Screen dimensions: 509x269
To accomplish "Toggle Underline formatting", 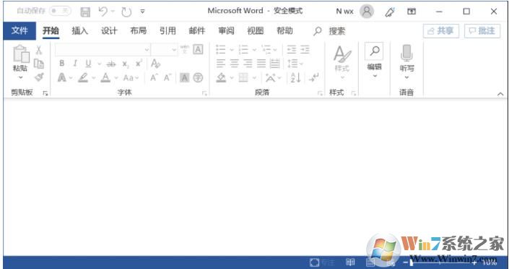I will (x=88, y=64).
